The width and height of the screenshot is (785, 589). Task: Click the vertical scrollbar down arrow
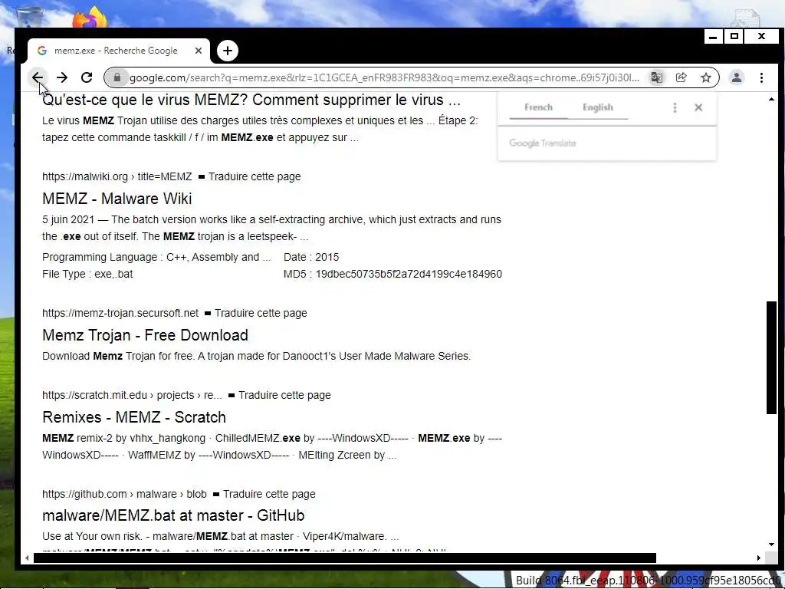tap(771, 545)
